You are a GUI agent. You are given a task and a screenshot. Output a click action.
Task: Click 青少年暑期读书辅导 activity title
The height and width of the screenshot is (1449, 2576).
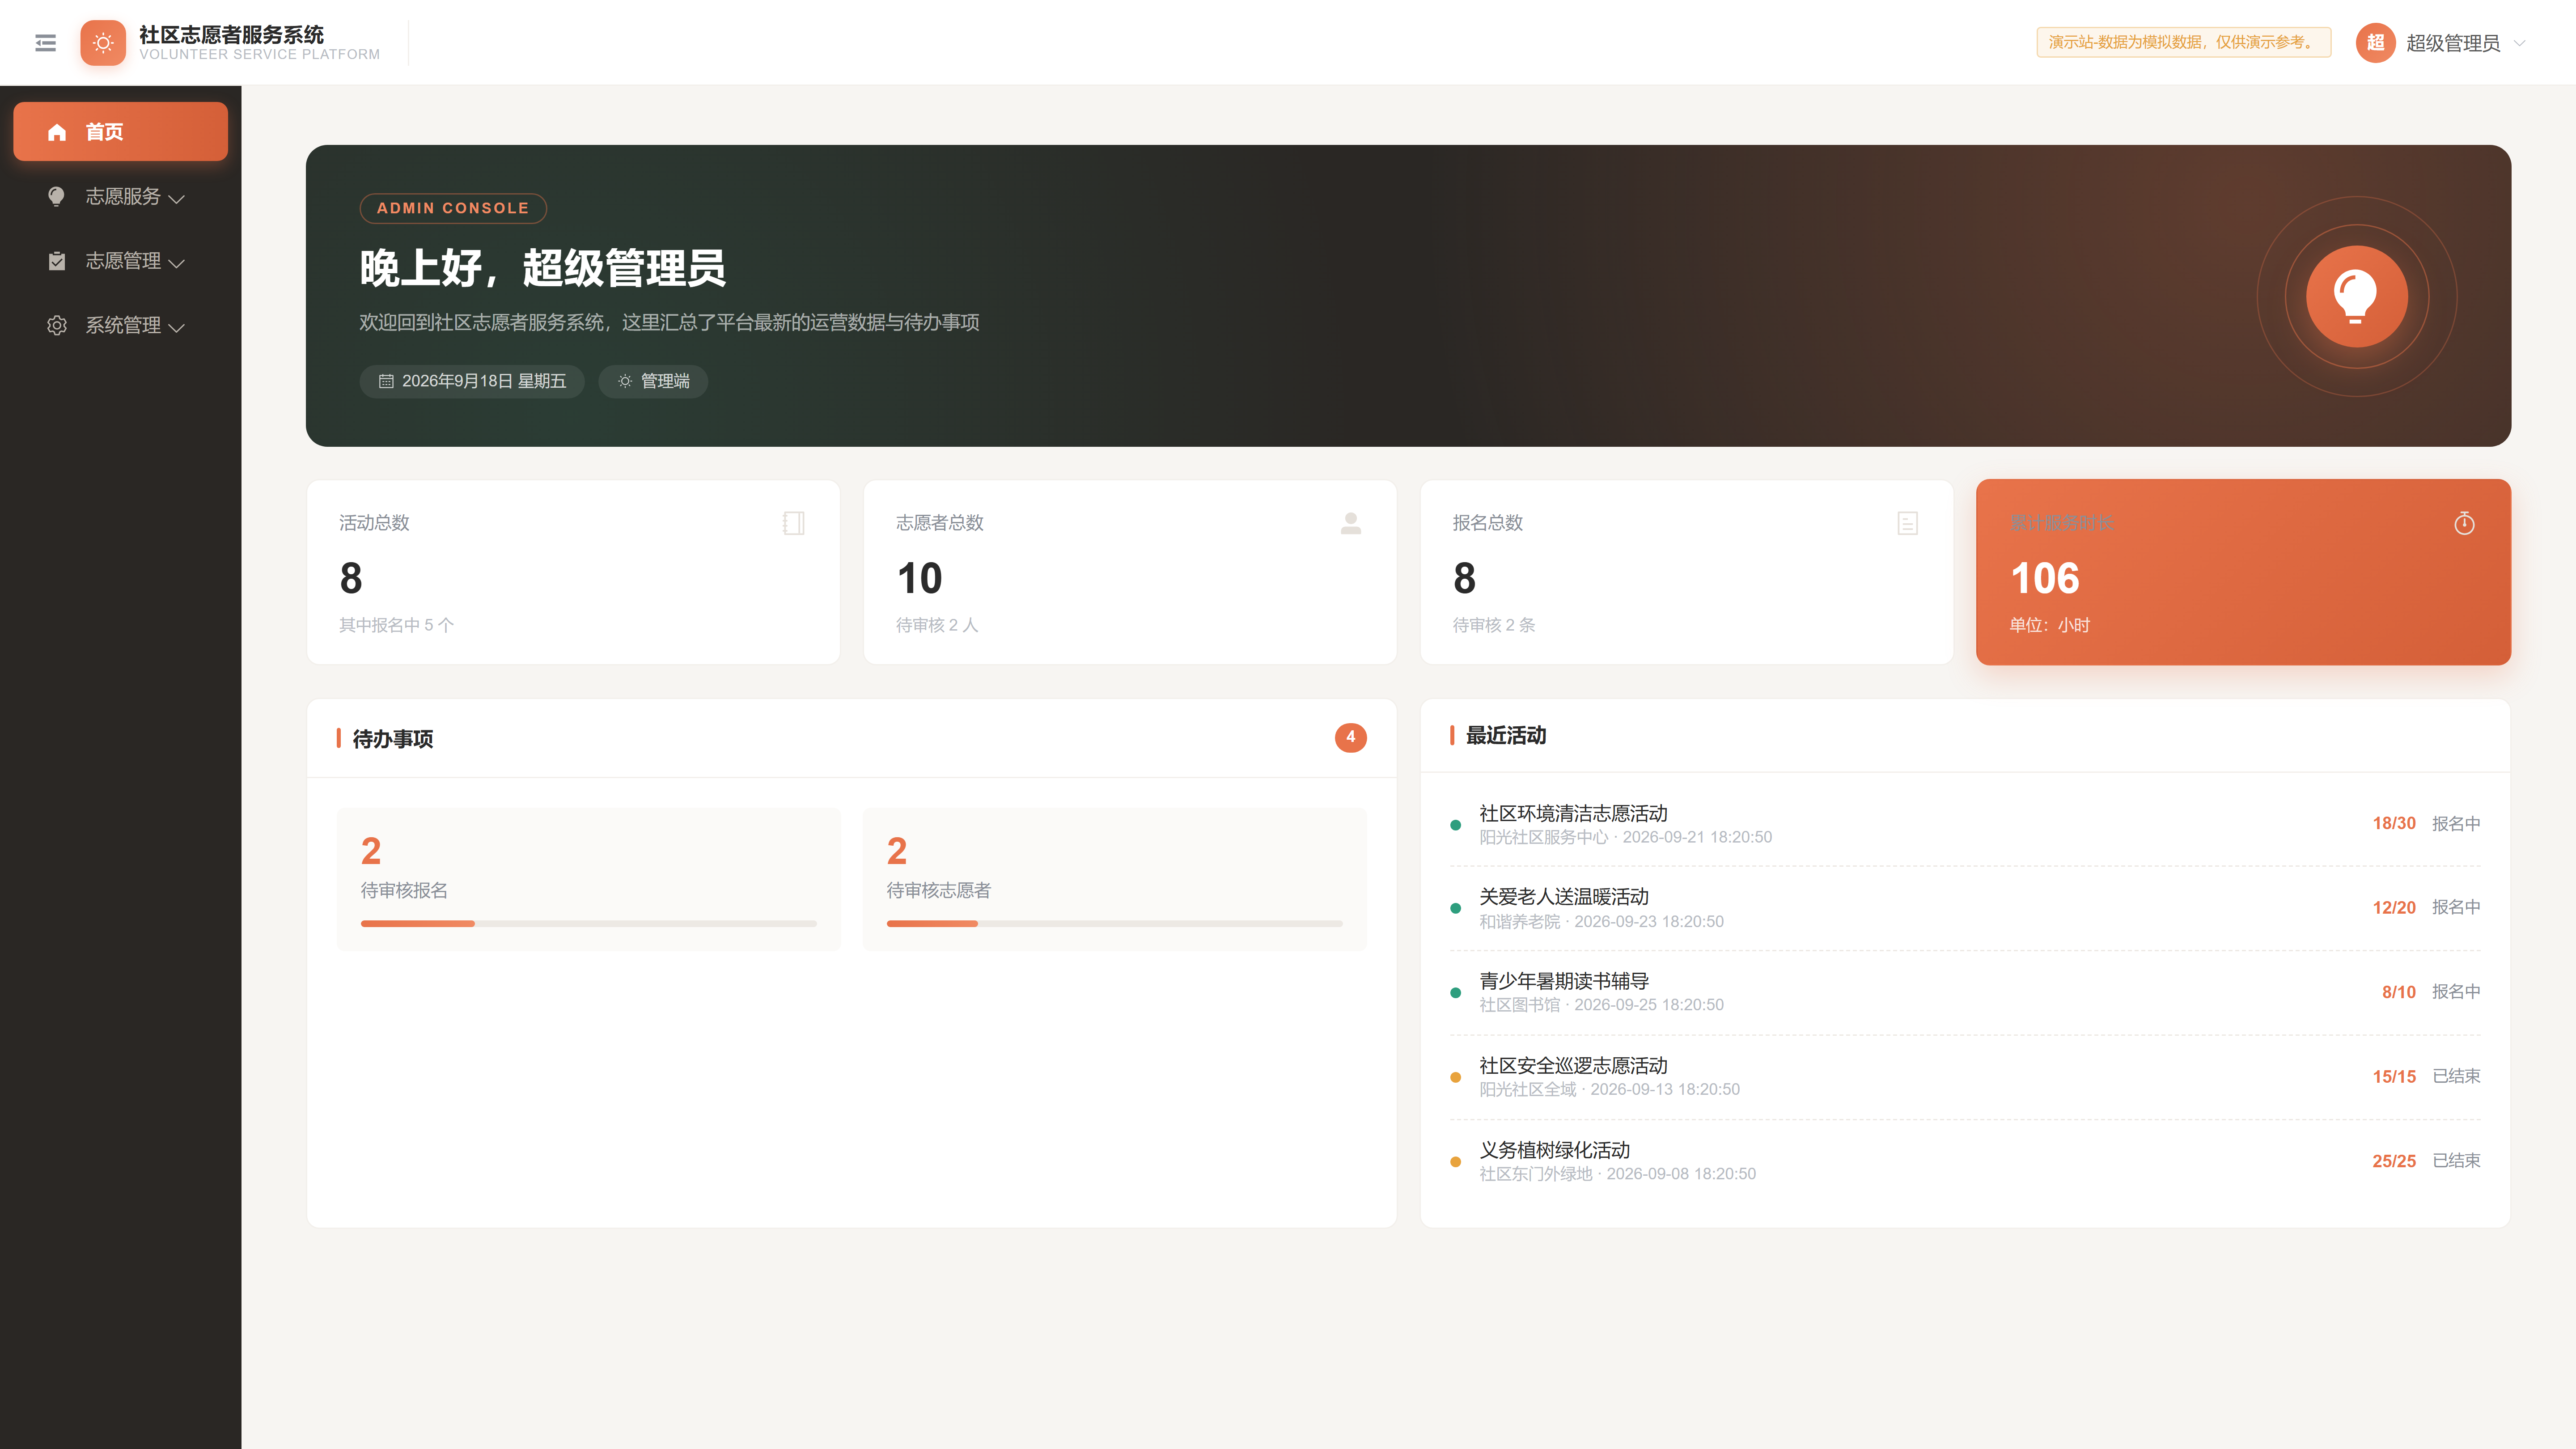(x=1564, y=981)
